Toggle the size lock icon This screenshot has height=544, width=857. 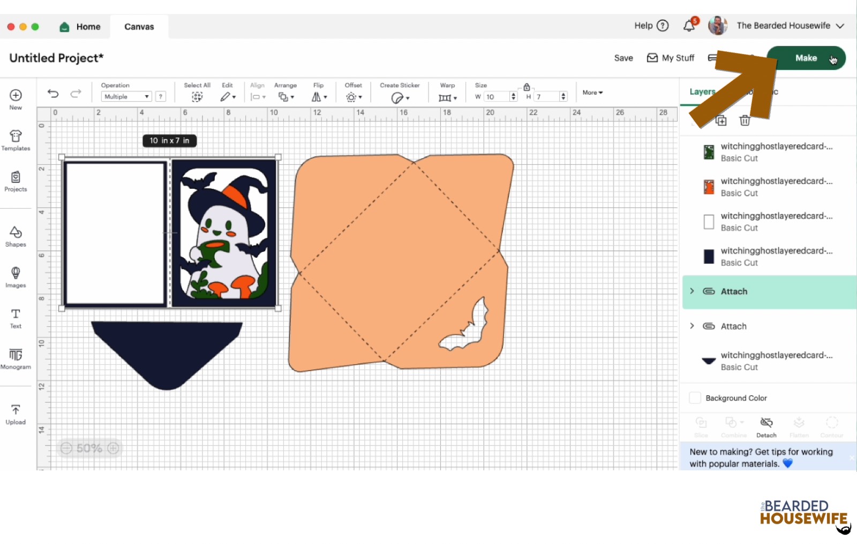[527, 87]
